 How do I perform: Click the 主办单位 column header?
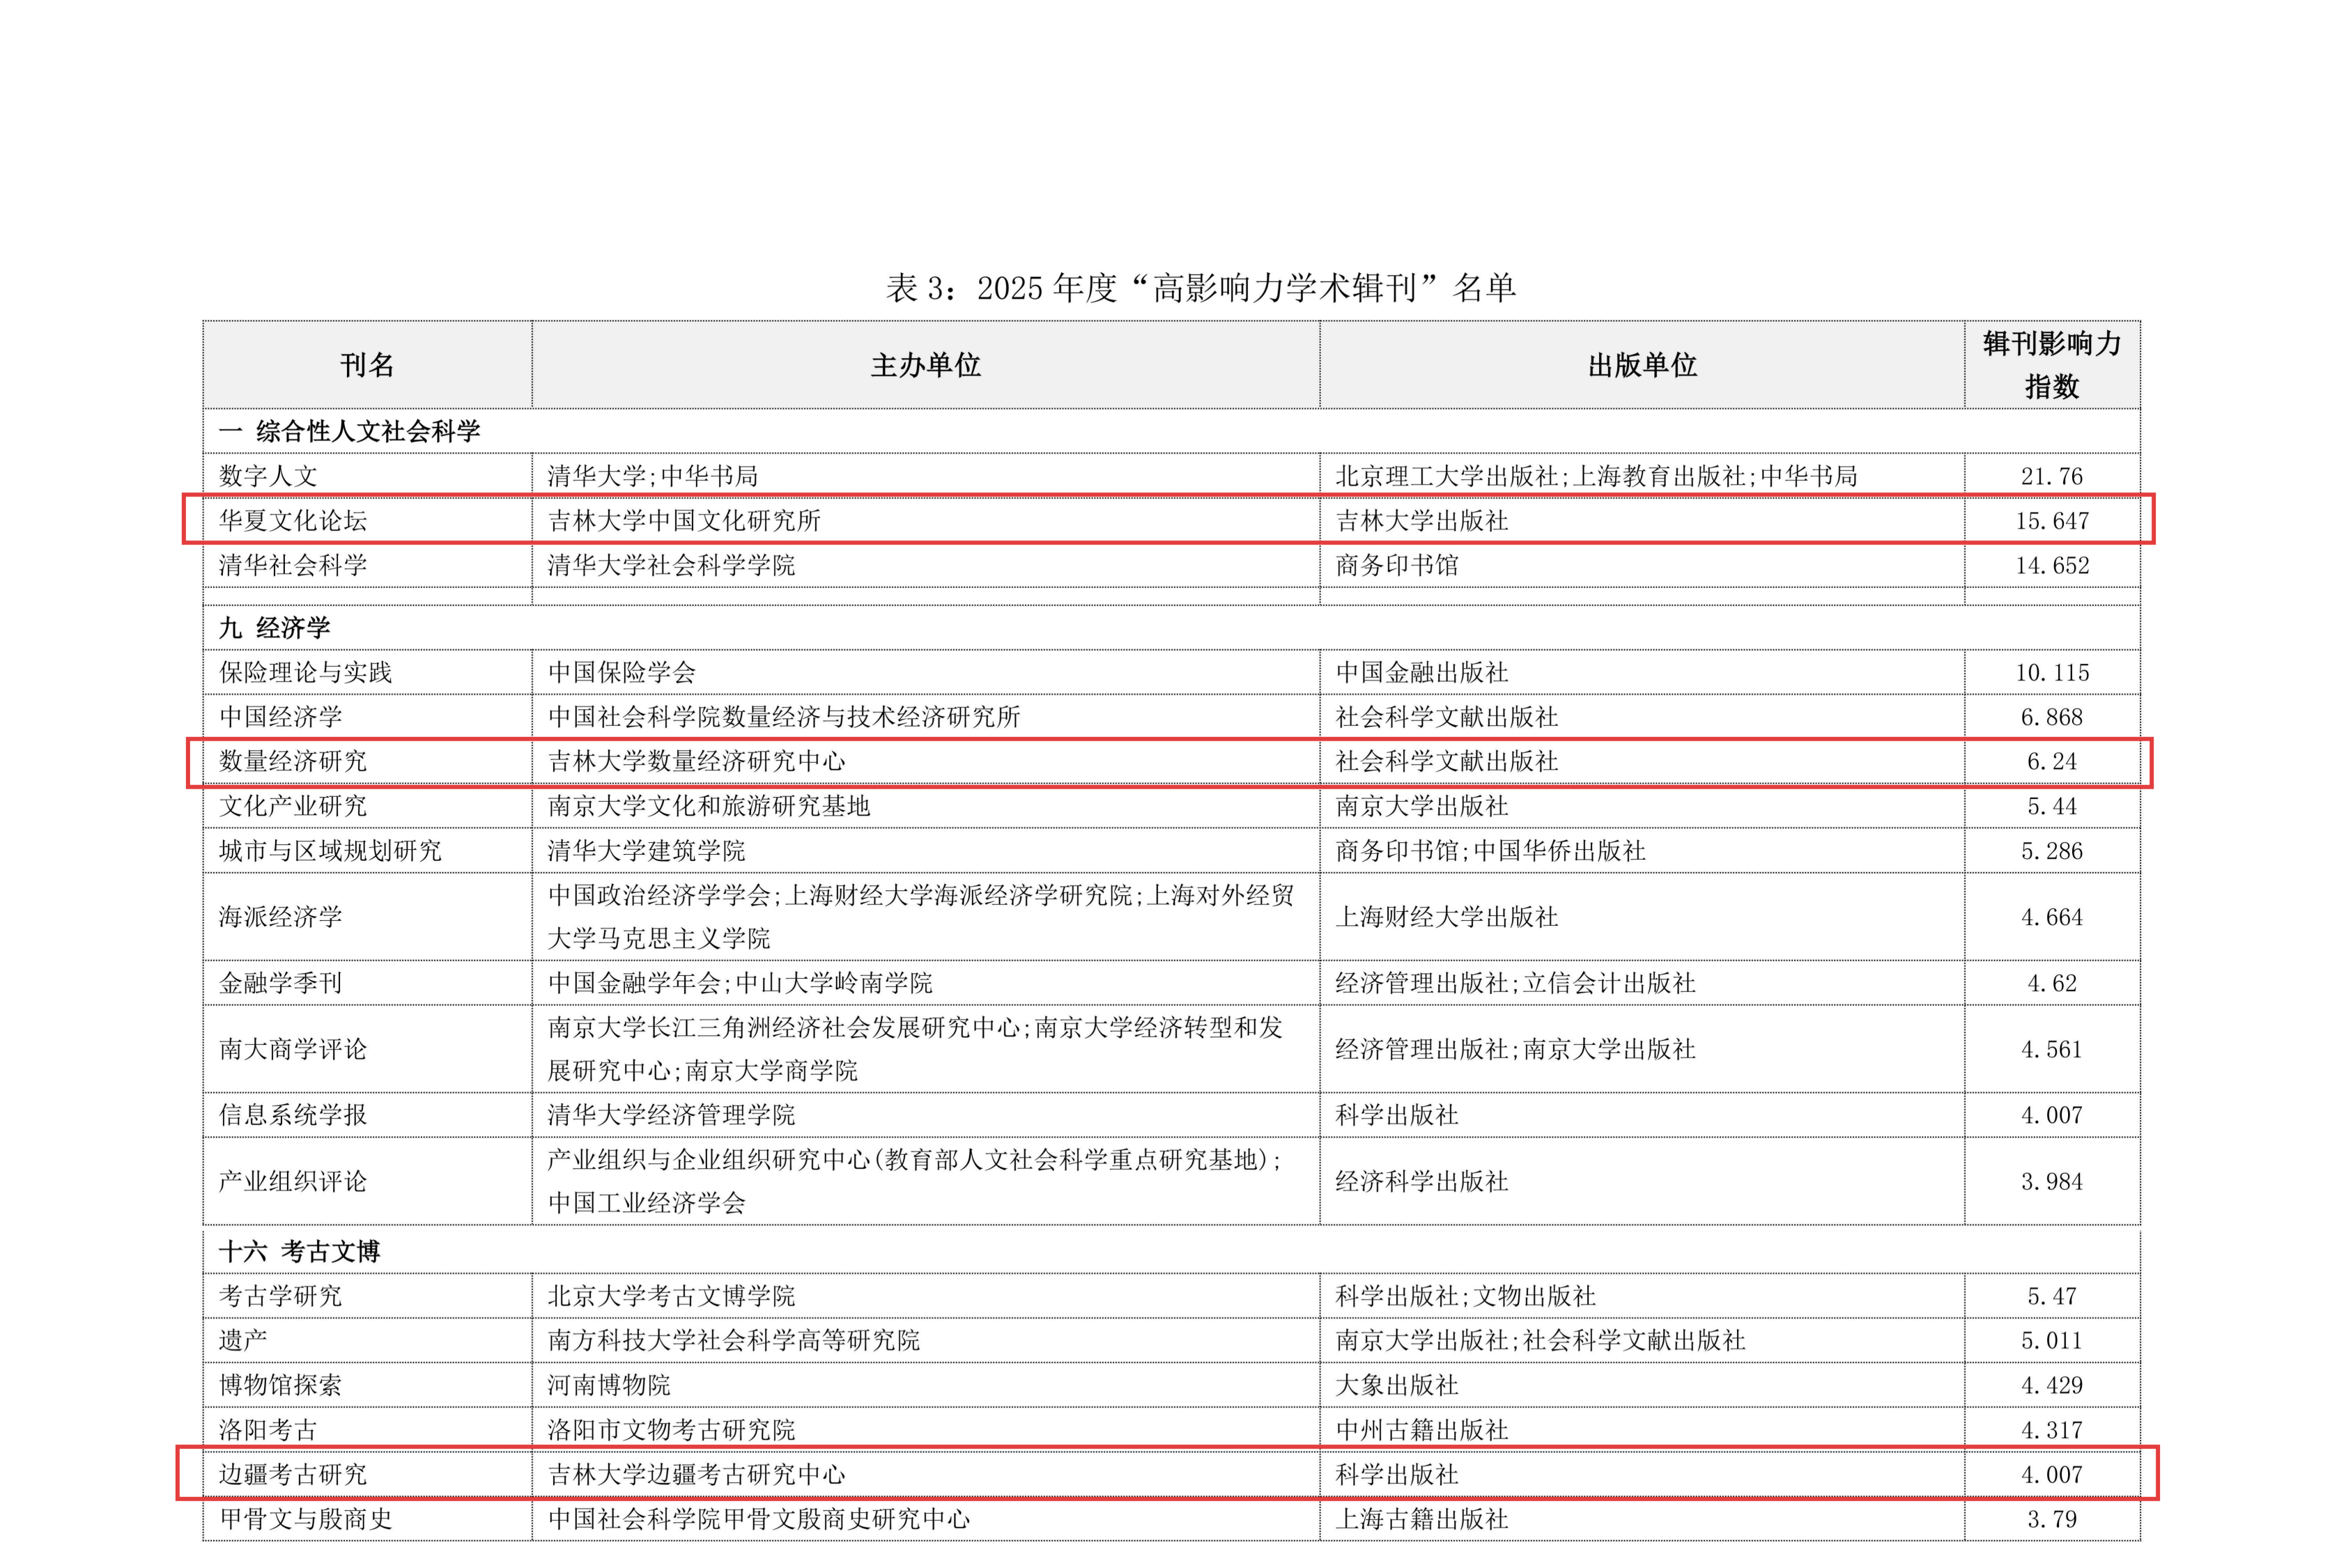pyautogui.click(x=925, y=365)
